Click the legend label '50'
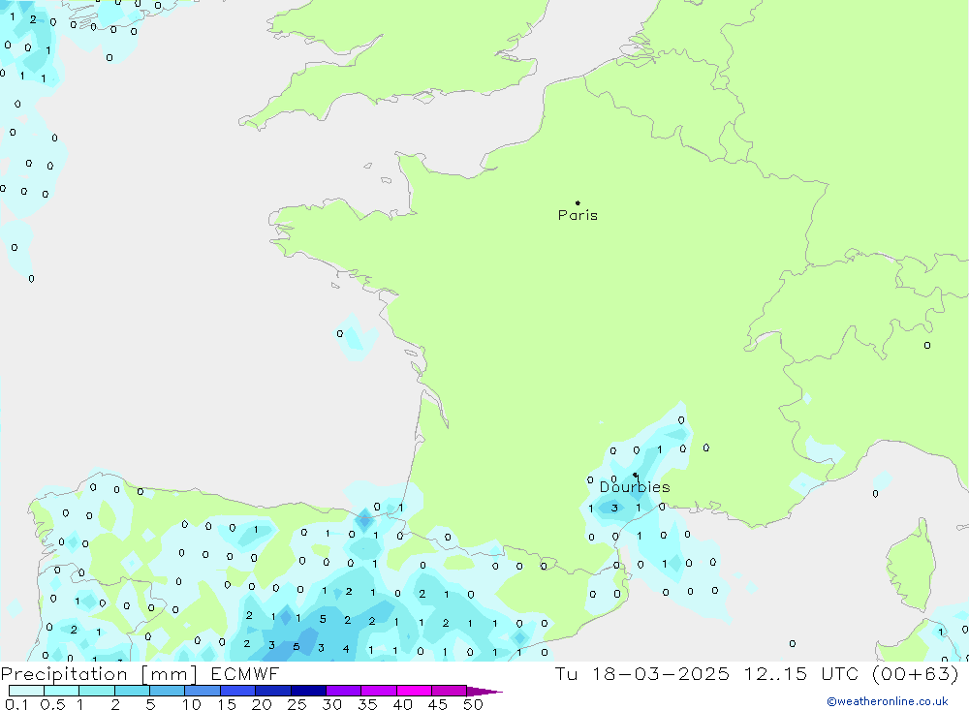Viewport: 969px width, 710px height. click(473, 704)
